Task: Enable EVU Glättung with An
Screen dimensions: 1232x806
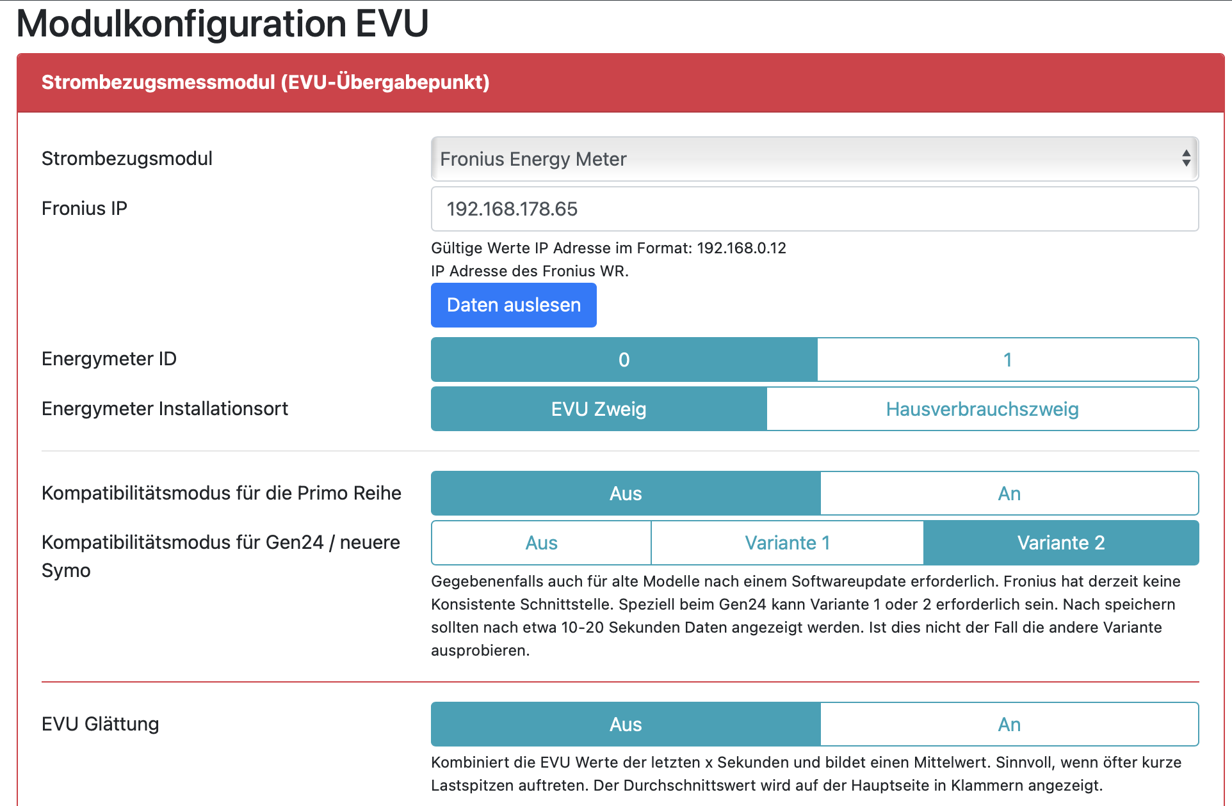Action: [x=1009, y=724]
